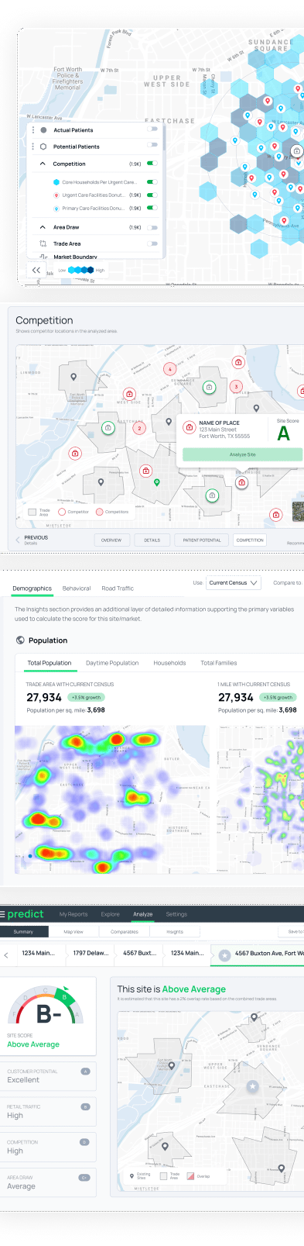Click the drag handle beside Actual Patients
This screenshot has height=1246, width=304.
pyautogui.click(x=33, y=130)
